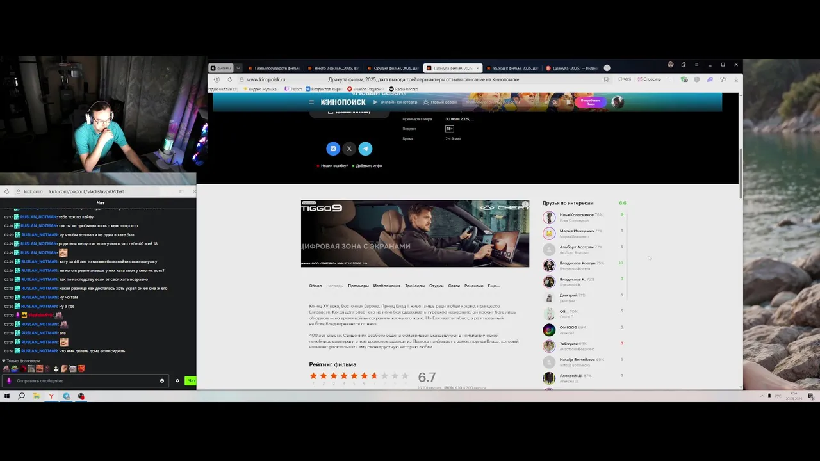
Task: Open Yandex Browser from the taskbar
Action: (x=51, y=396)
